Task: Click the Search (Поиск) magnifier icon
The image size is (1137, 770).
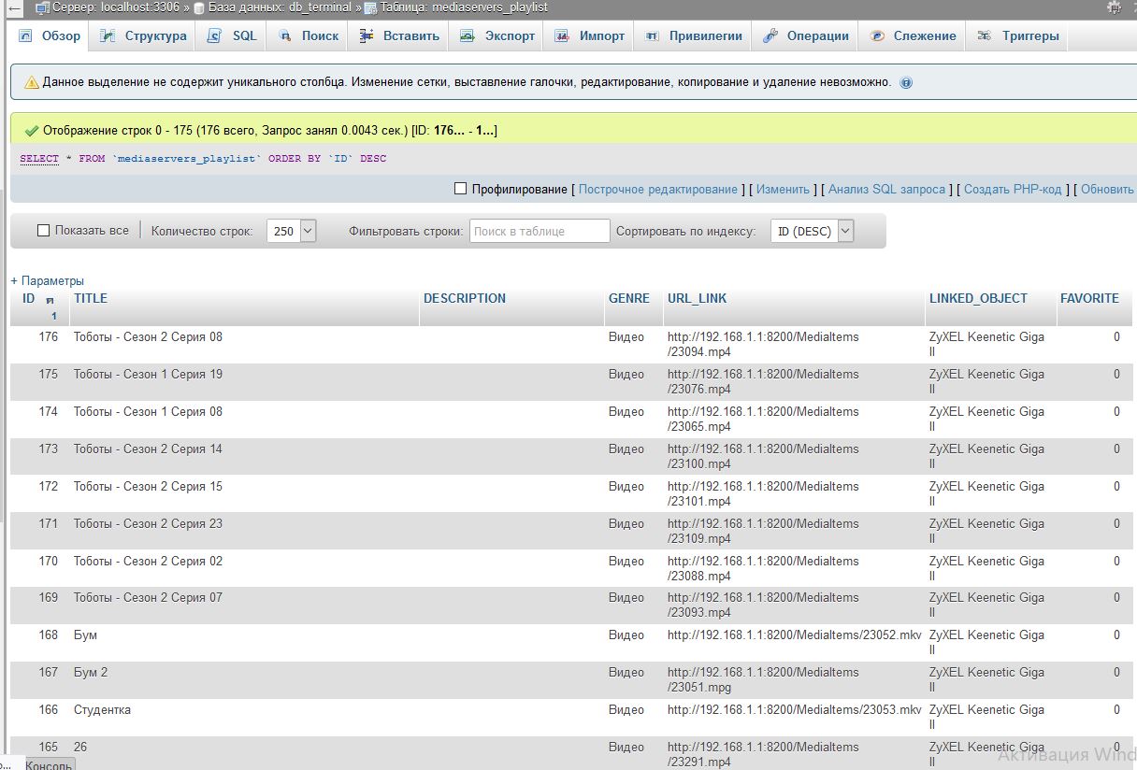Action: (285, 36)
